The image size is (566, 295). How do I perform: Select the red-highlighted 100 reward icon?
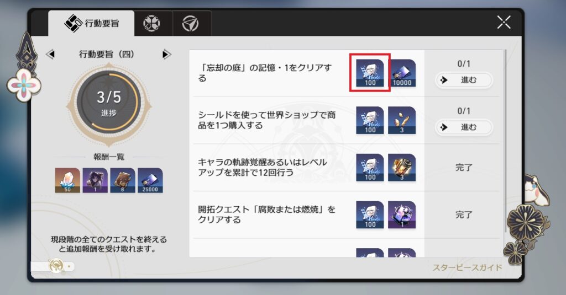click(370, 73)
